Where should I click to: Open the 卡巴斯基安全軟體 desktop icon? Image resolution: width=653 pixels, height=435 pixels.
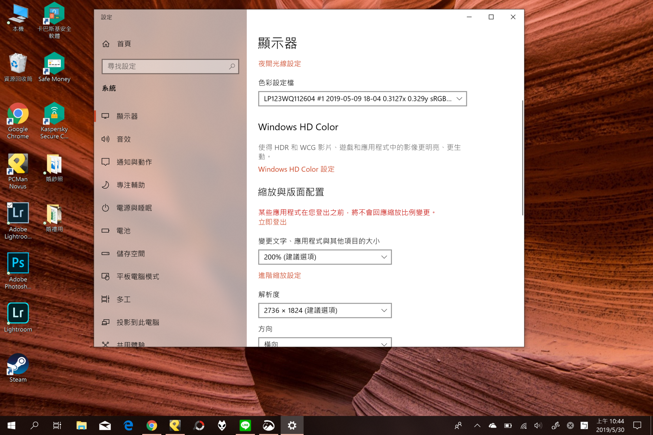tap(54, 20)
